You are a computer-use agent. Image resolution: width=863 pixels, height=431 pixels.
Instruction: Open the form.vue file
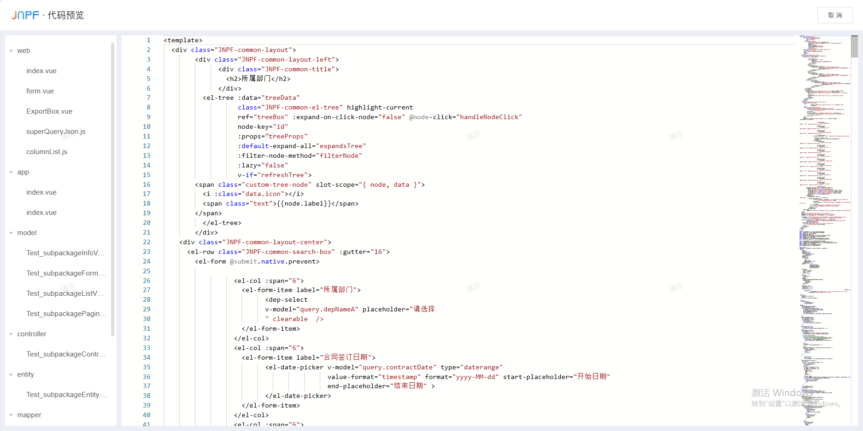coord(40,91)
